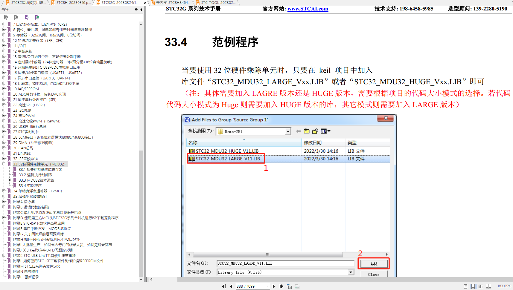Click the bookmark icon beside 附录M STC32系列头文件定义
This screenshot has width=513, height=290.
click(9, 266)
